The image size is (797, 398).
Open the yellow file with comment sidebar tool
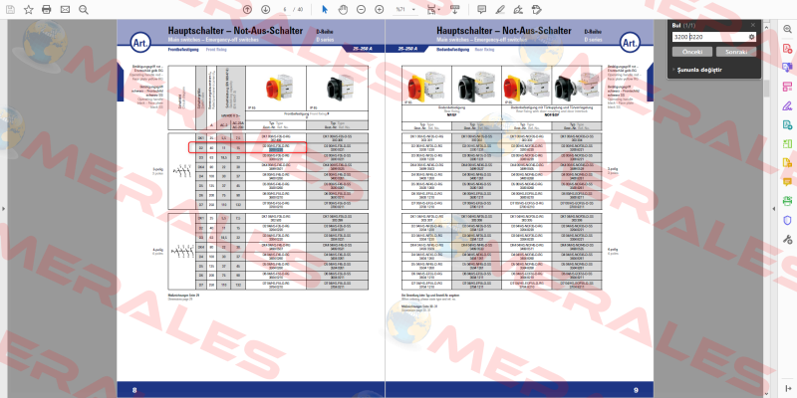787,162
